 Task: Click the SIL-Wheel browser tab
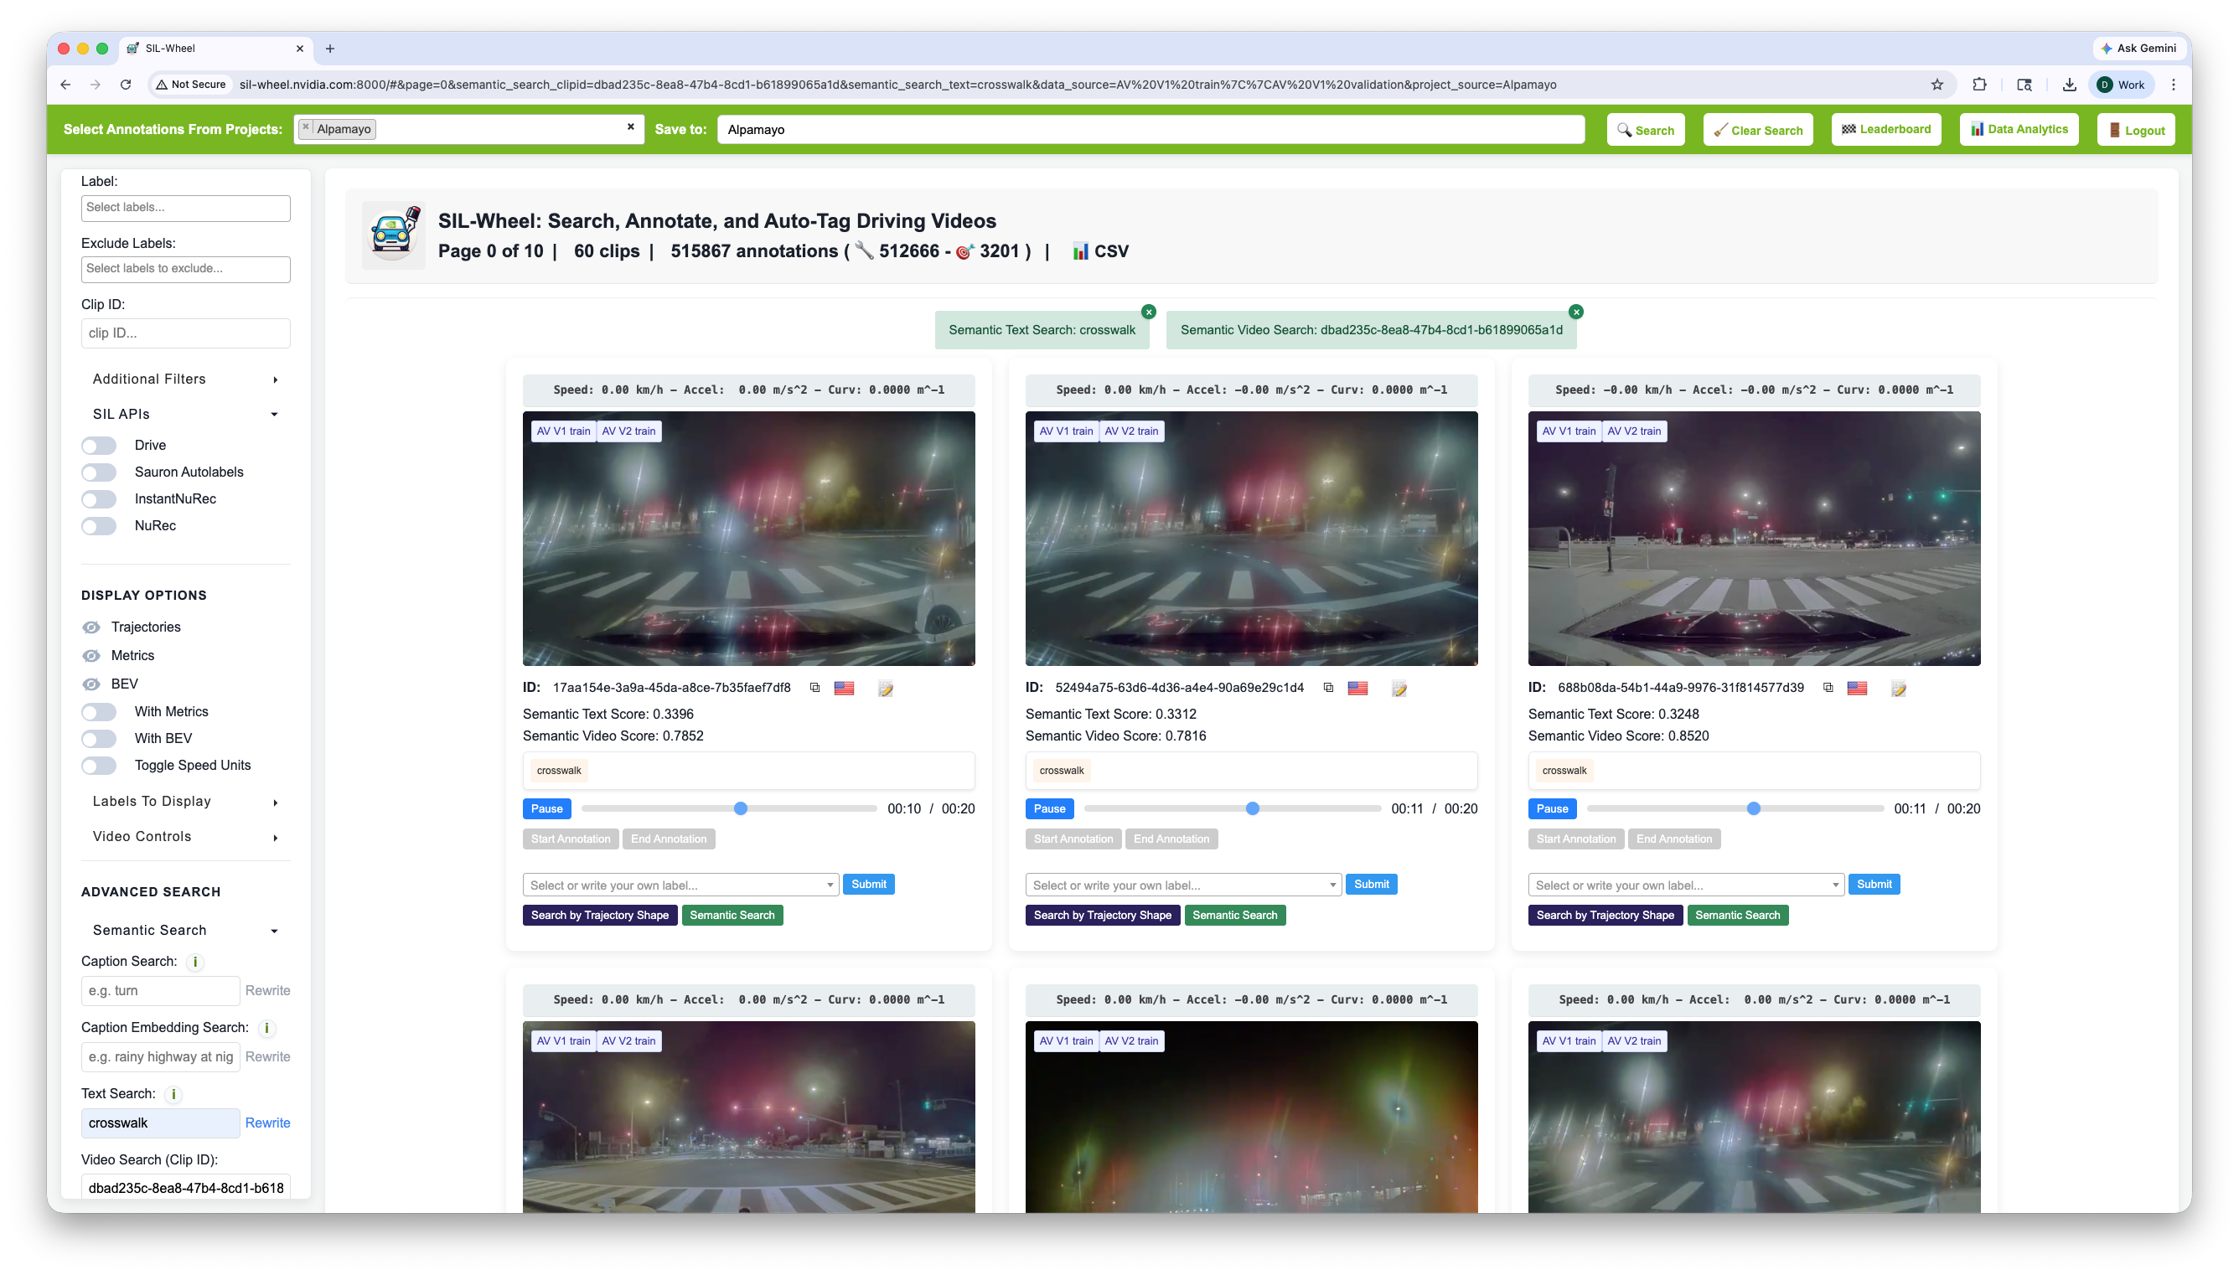tap(215, 48)
